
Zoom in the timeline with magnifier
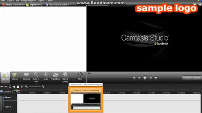(43, 87)
